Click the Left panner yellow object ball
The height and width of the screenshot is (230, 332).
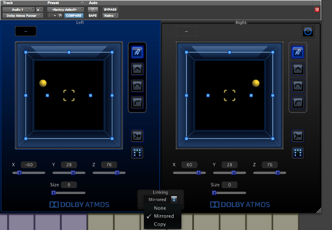point(43,83)
